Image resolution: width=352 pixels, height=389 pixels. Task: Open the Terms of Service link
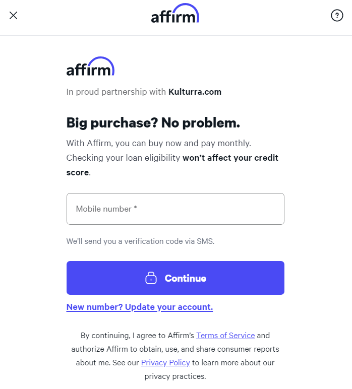[225, 335]
